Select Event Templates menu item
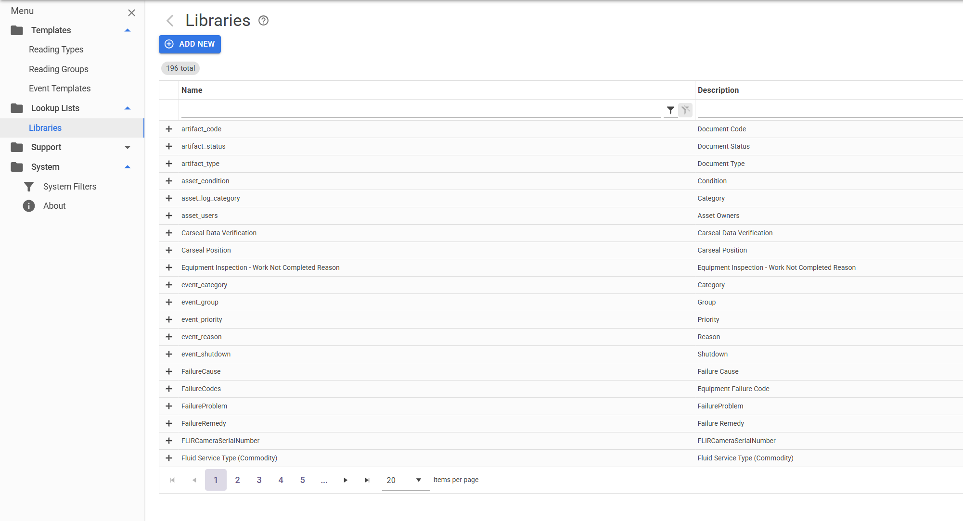 [x=60, y=89]
